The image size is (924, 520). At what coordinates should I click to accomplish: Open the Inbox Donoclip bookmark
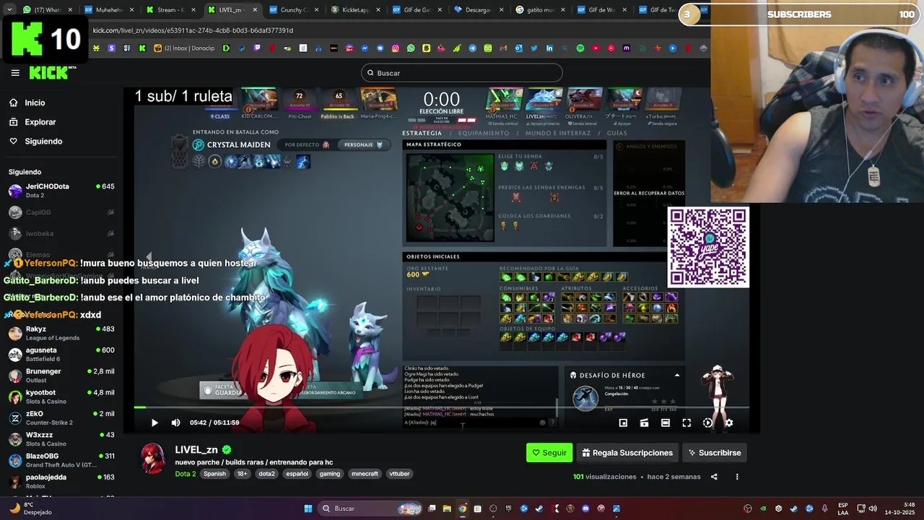183,48
